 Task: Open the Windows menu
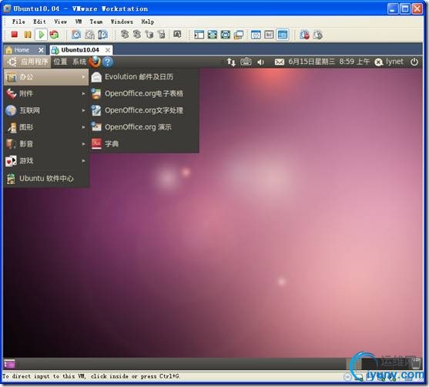point(122,22)
